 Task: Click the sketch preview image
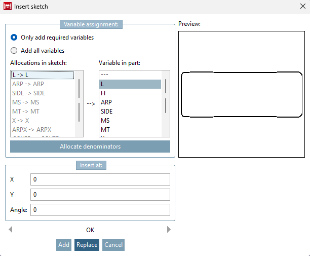pyautogui.click(x=242, y=94)
